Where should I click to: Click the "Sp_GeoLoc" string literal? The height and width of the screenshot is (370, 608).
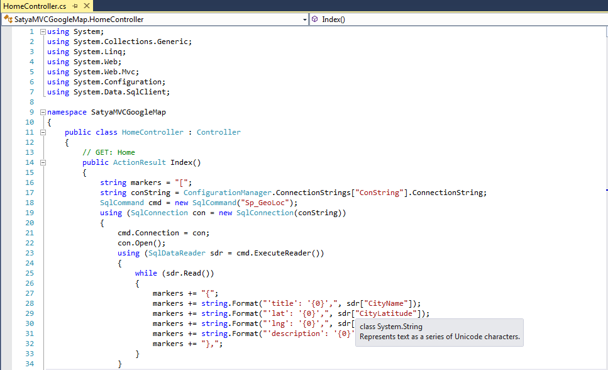click(267, 203)
